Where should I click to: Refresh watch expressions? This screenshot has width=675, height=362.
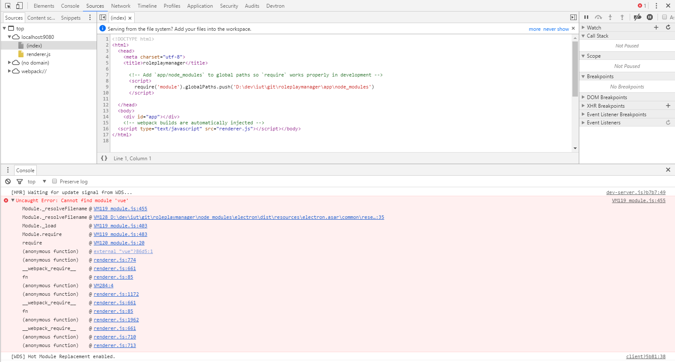pos(668,27)
